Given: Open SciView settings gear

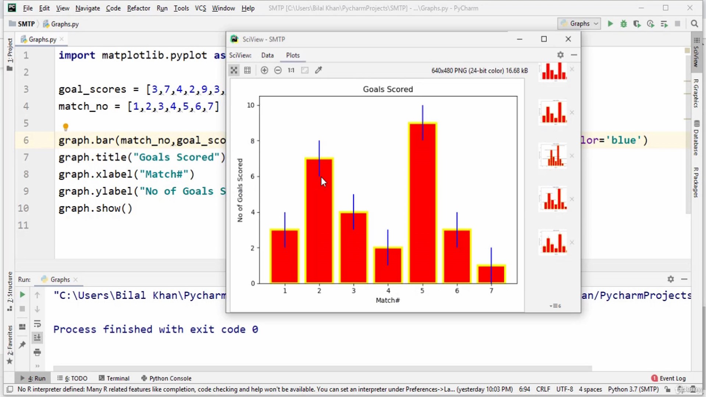Looking at the screenshot, I should point(560,55).
